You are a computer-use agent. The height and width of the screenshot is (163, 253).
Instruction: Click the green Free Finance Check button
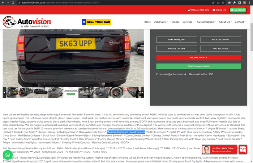click(198, 66)
